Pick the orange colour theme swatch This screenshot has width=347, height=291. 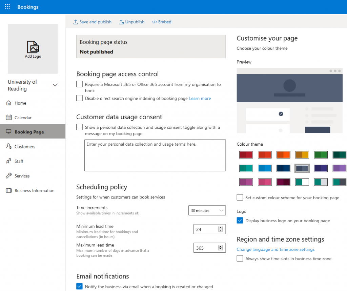click(283, 154)
